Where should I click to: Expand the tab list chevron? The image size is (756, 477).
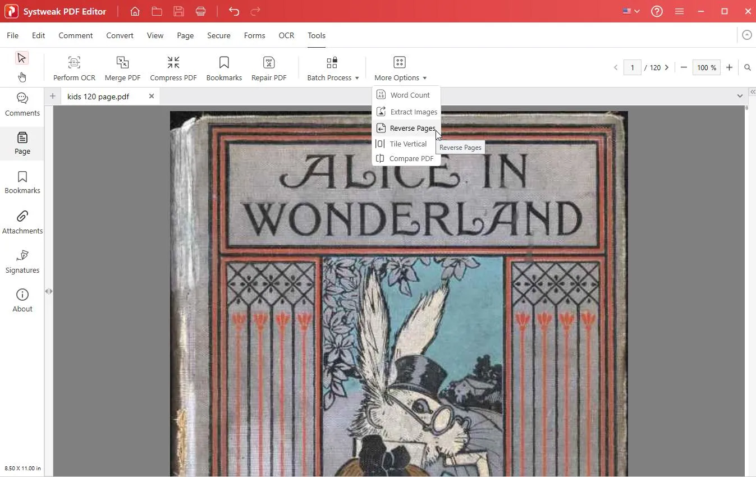(740, 96)
